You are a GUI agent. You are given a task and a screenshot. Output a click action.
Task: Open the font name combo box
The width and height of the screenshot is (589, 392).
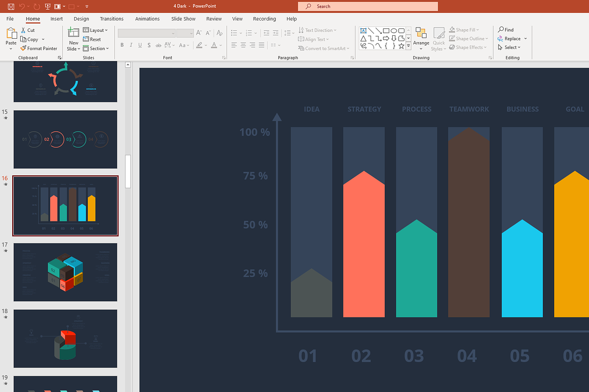click(146, 33)
